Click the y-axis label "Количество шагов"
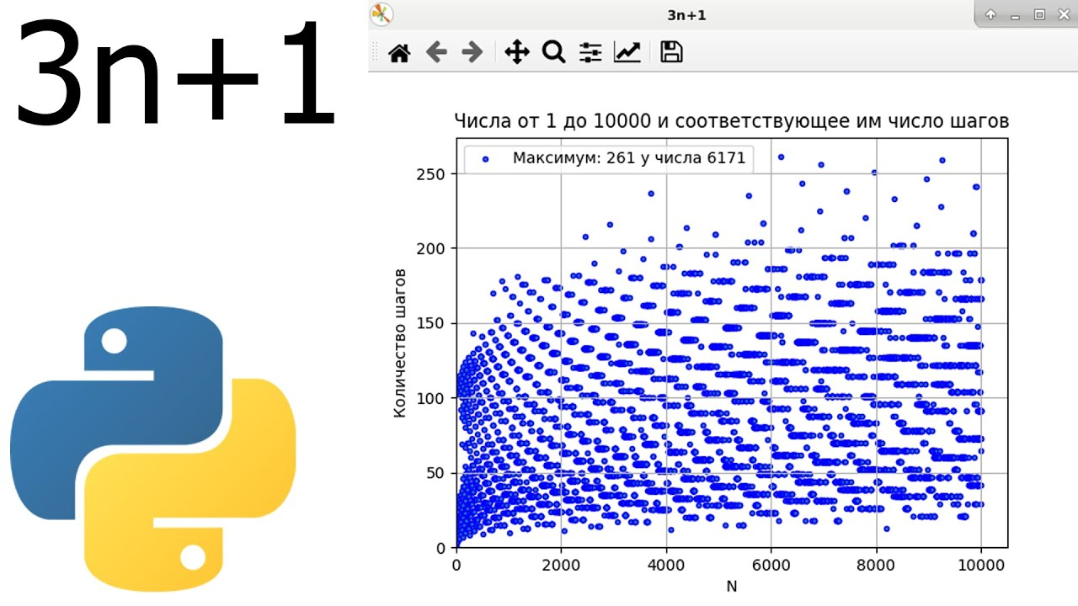Image resolution: width=1078 pixels, height=606 pixels. tap(401, 343)
